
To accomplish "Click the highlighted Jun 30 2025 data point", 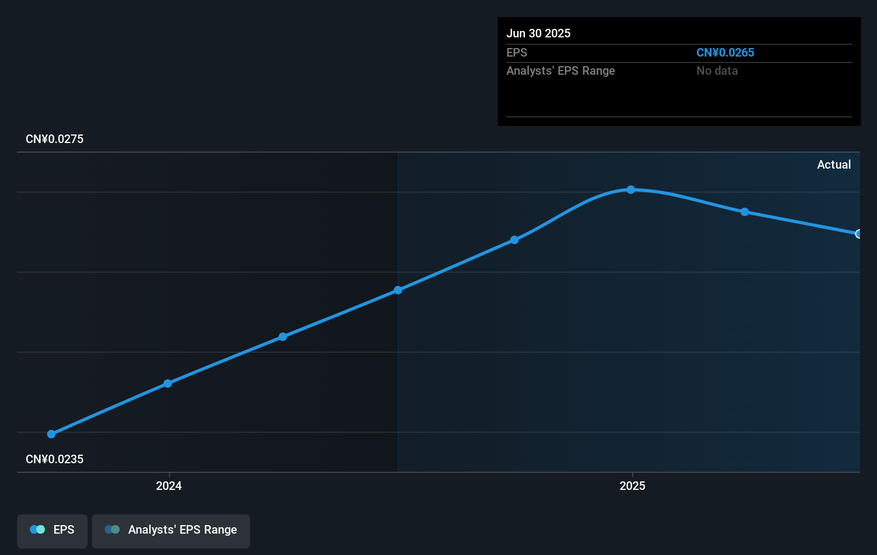I will tap(858, 234).
